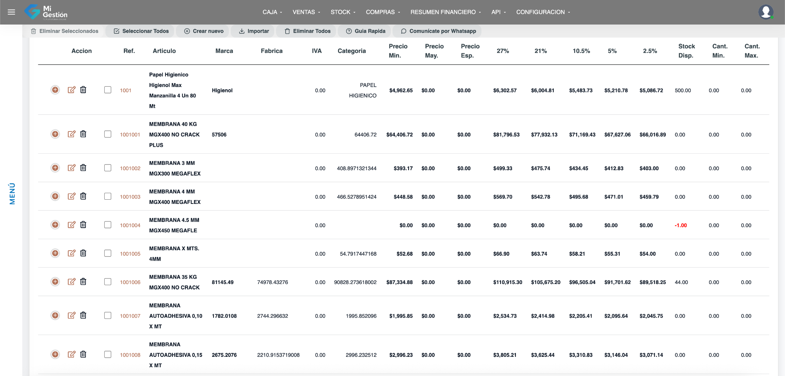Image resolution: width=785 pixels, height=376 pixels.
Task: Expand row details for article 1001002
Action: 55,168
